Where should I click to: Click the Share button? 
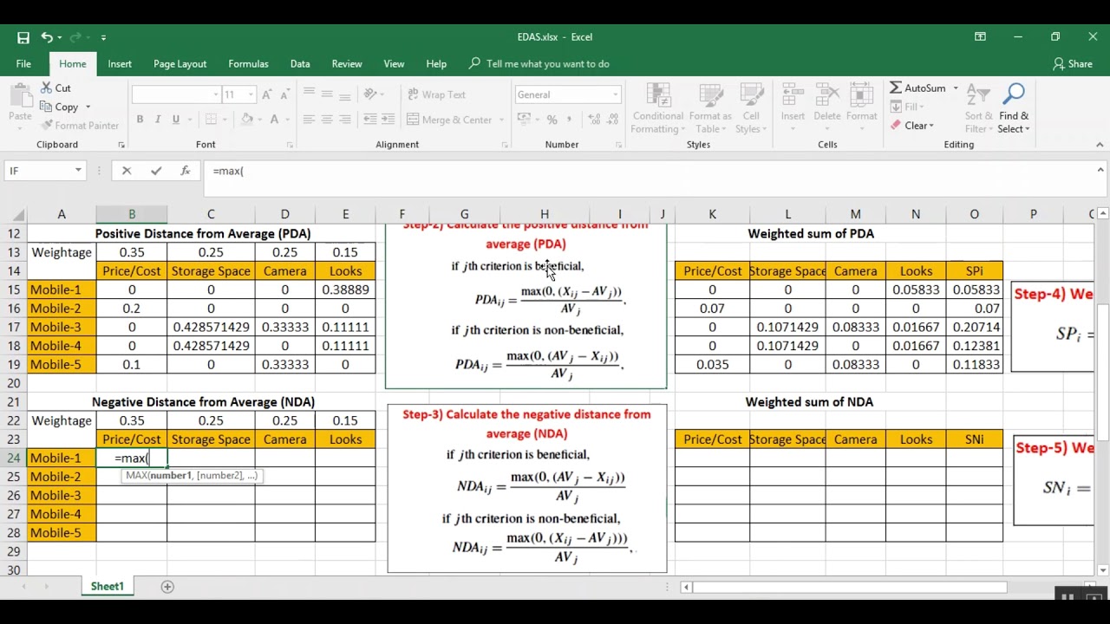pos(1073,63)
